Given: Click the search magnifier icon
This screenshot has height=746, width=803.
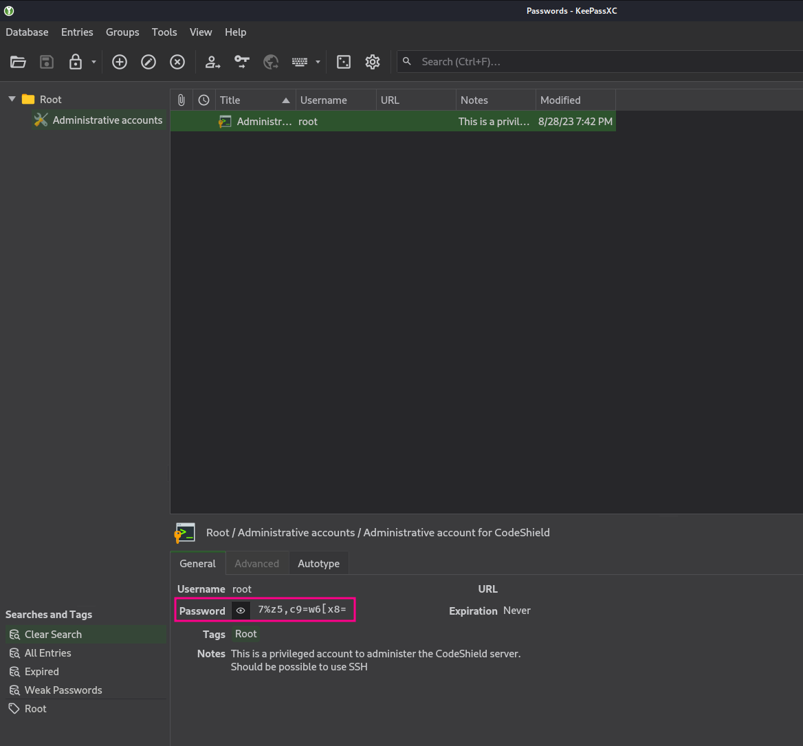Looking at the screenshot, I should click(x=406, y=61).
